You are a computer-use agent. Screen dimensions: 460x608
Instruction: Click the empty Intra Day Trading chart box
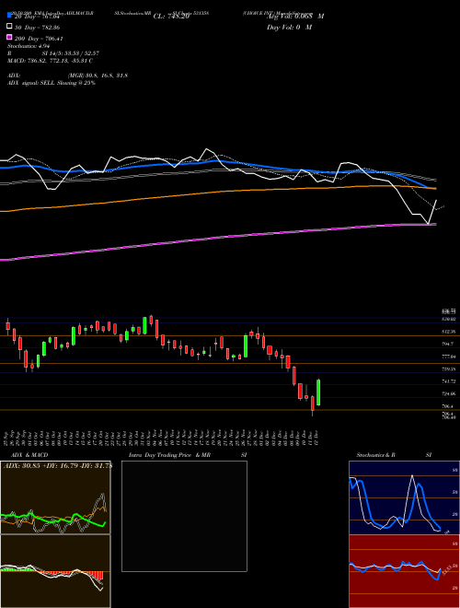pyautogui.click(x=184, y=516)
